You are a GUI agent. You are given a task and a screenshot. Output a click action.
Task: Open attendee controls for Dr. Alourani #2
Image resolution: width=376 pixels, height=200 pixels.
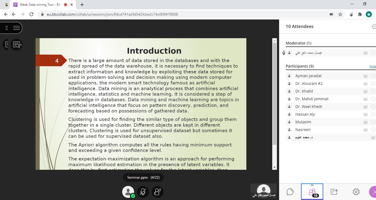tap(373, 84)
